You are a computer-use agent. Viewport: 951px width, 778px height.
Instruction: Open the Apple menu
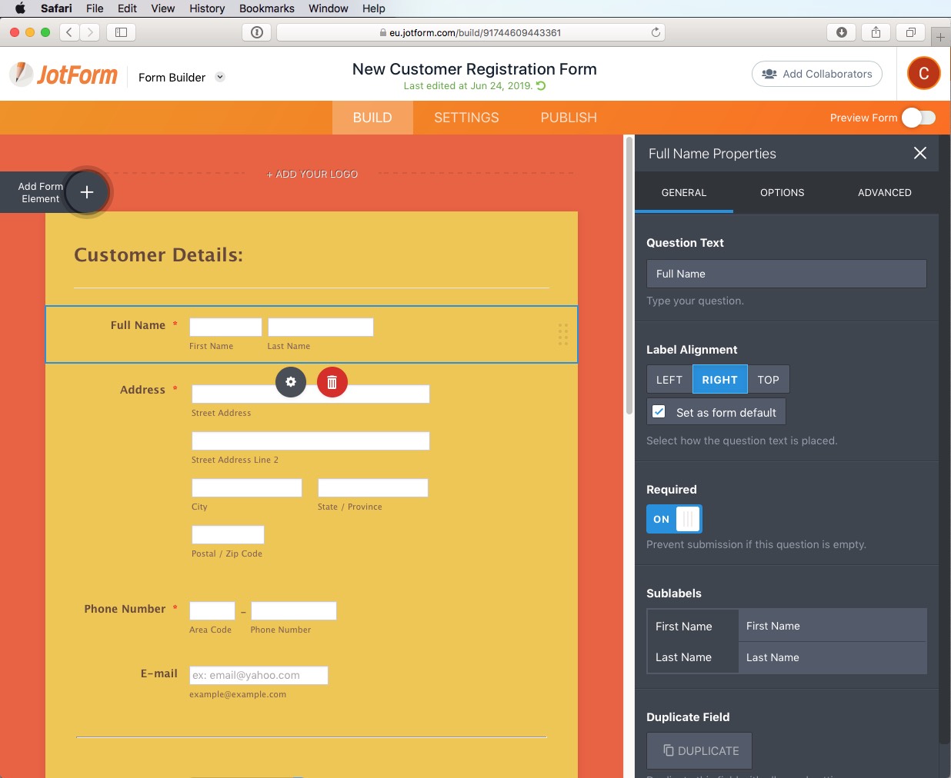(x=20, y=8)
